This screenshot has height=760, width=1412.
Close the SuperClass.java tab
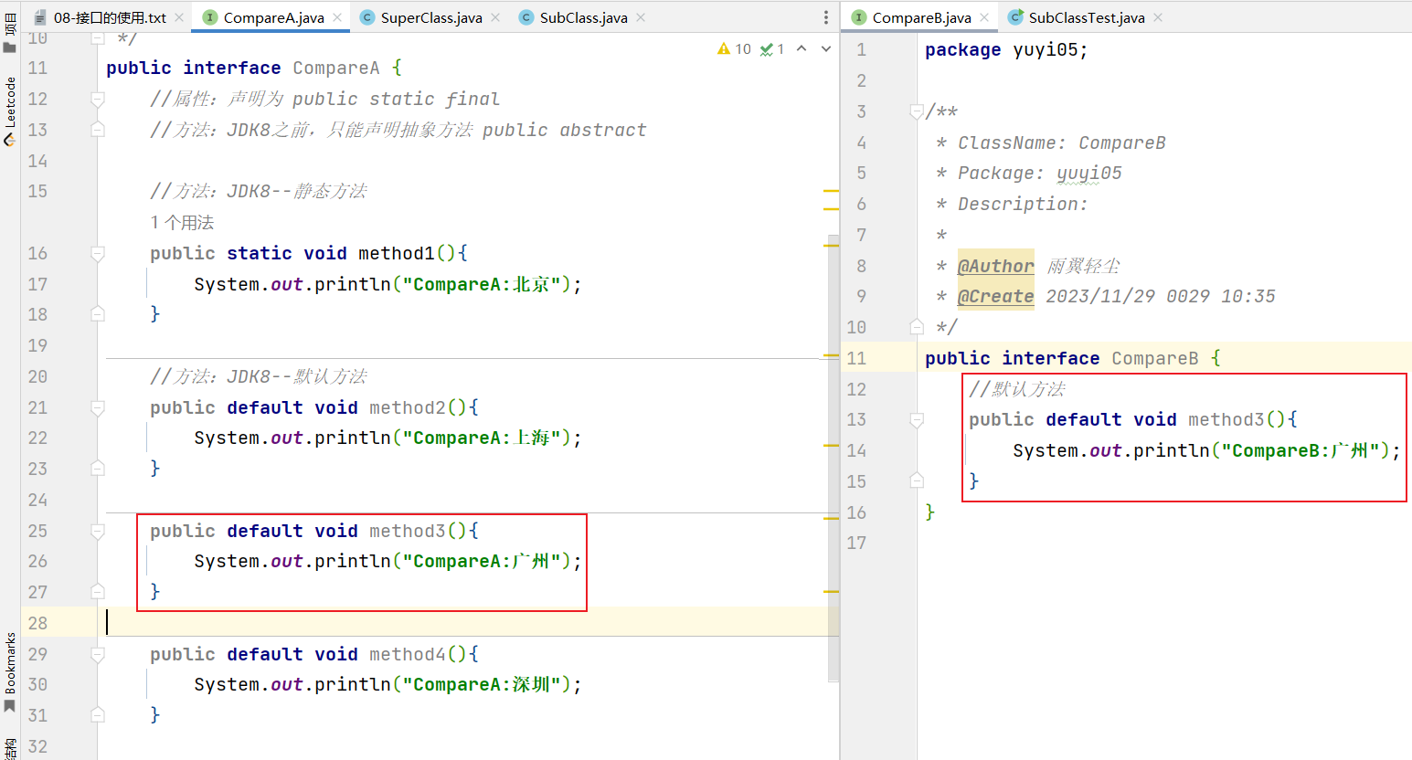[x=495, y=17]
